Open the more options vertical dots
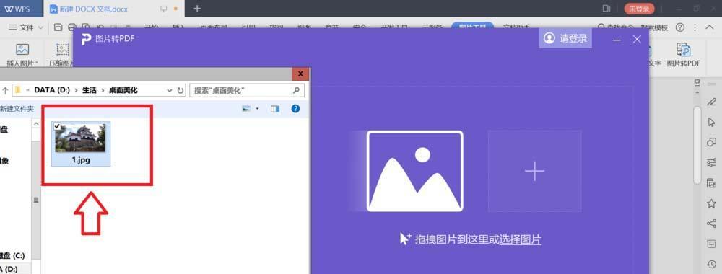 pos(695,27)
